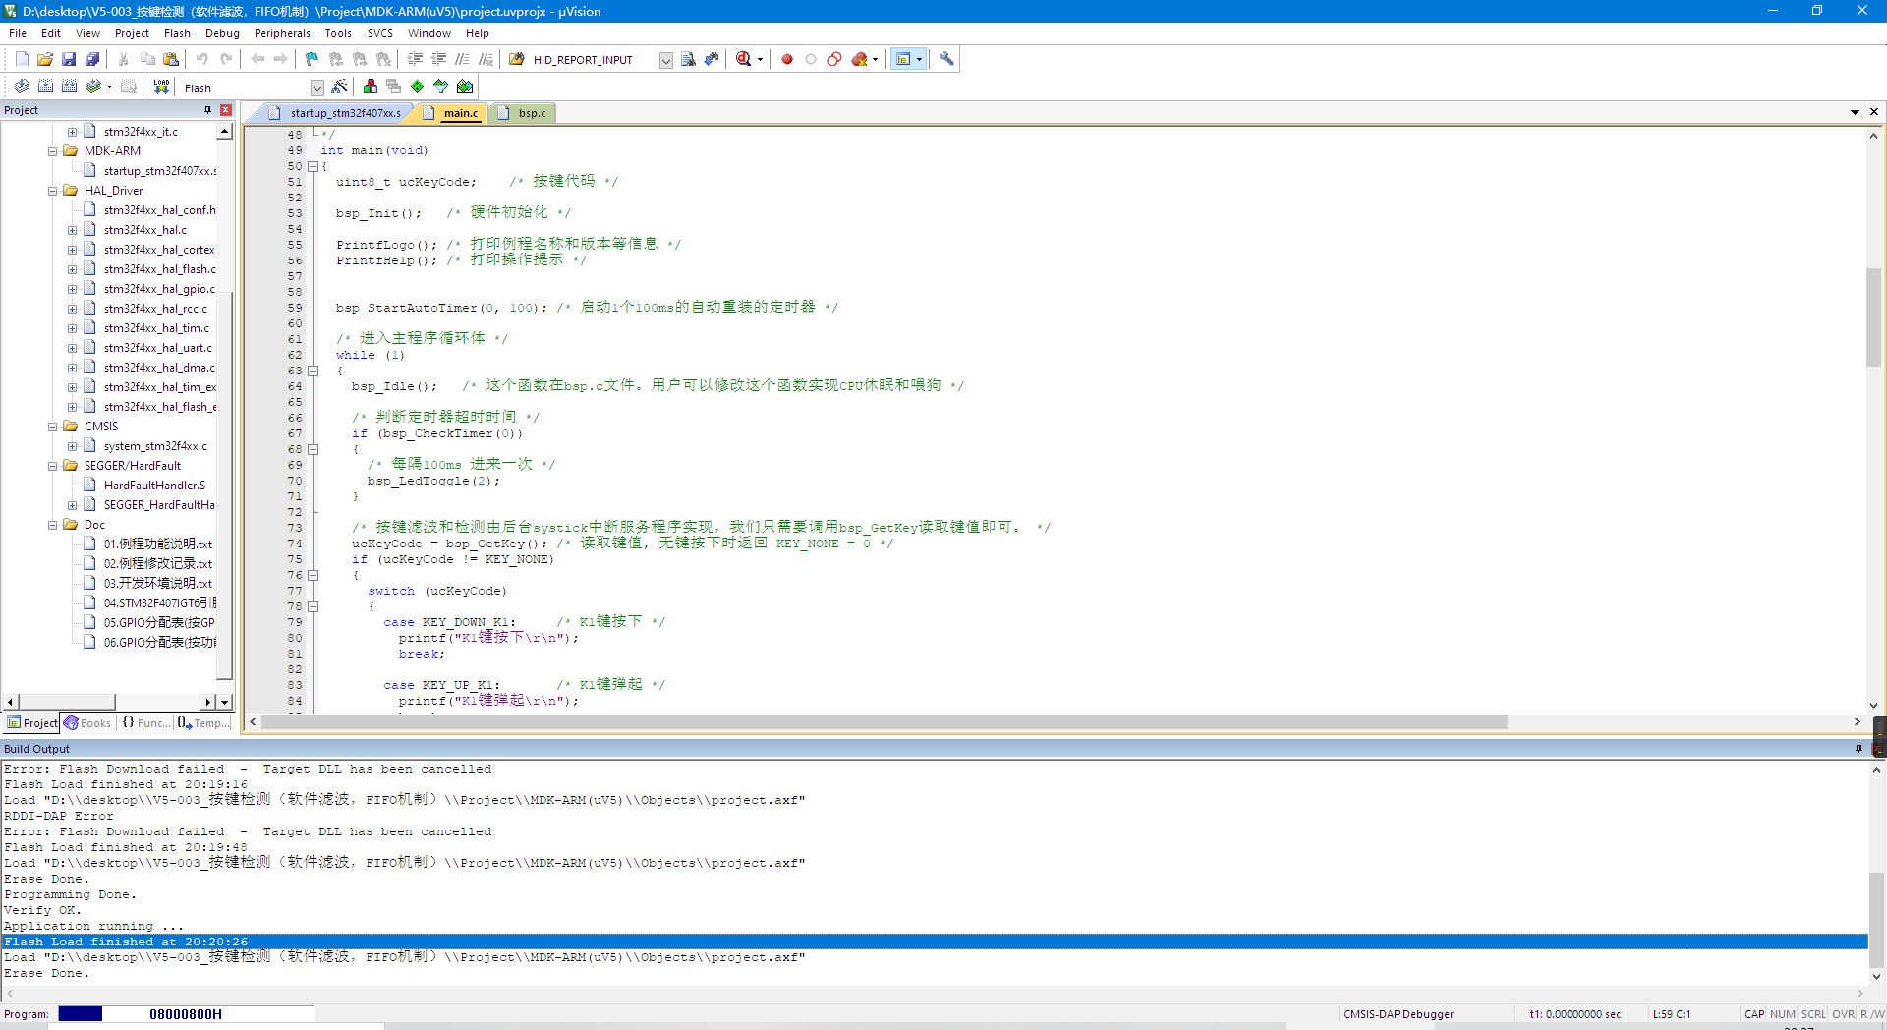
Task: Select system_stm32f4xx.c in project tree
Action: [x=155, y=446]
